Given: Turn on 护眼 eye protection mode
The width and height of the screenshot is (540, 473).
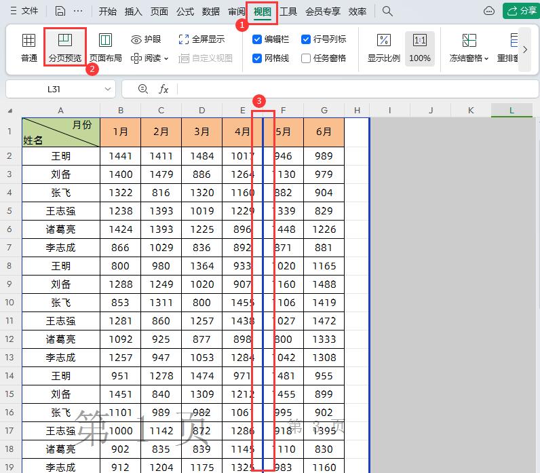Looking at the screenshot, I should click(x=146, y=39).
